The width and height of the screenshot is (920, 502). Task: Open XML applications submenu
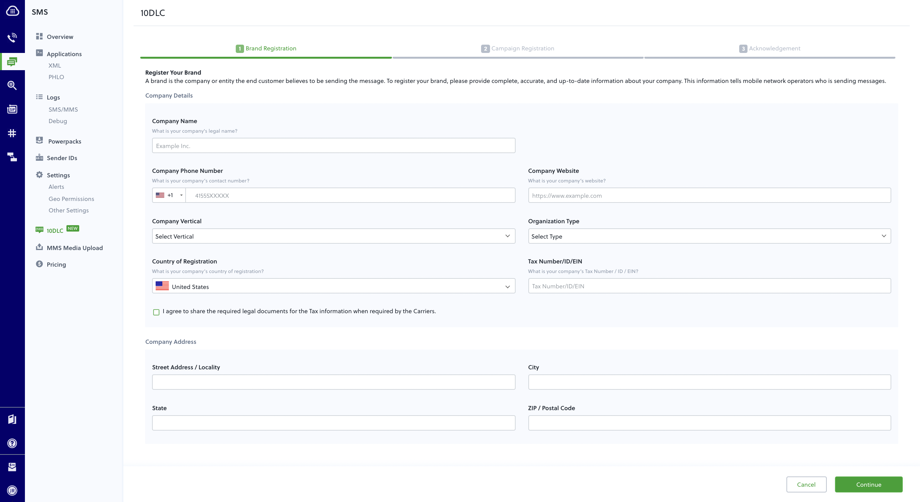click(x=55, y=66)
